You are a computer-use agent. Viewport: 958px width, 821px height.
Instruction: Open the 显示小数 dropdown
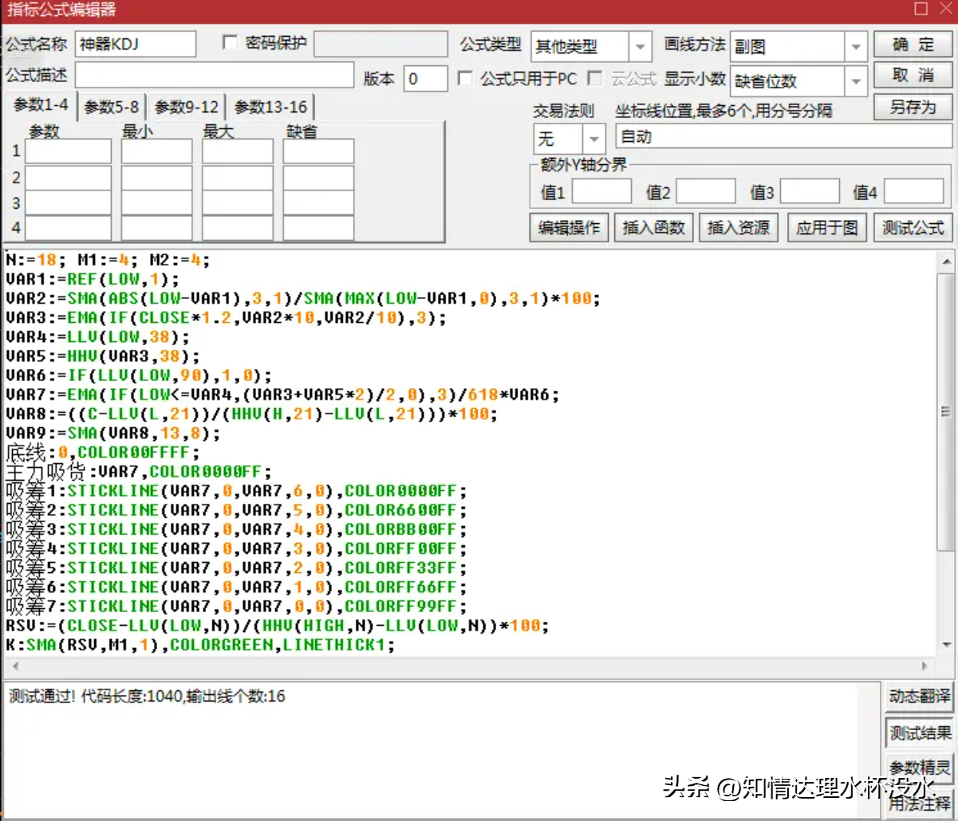click(x=856, y=81)
